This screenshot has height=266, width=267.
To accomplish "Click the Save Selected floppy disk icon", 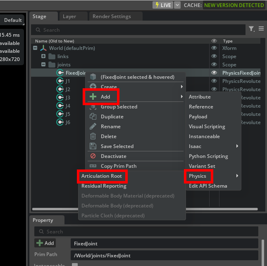I will (93, 146).
